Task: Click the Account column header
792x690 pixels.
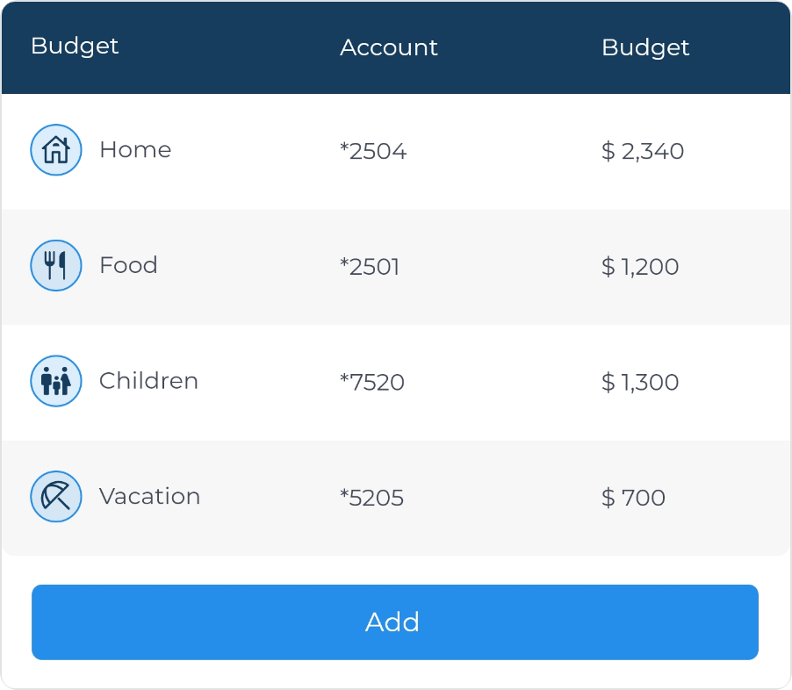Action: click(x=389, y=47)
